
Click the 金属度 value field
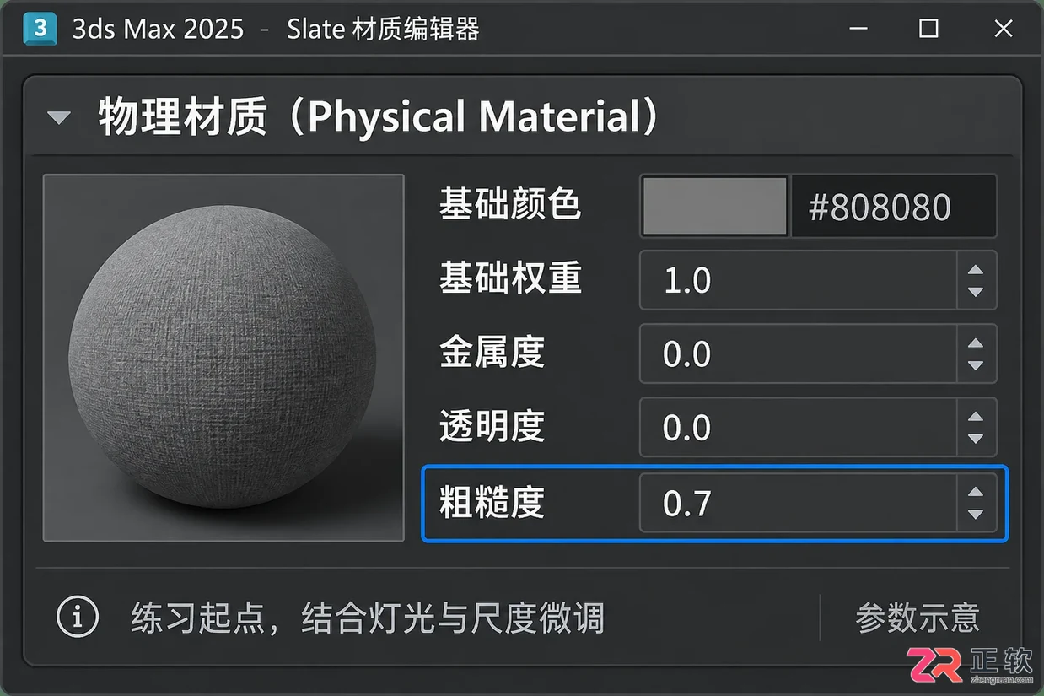point(798,354)
